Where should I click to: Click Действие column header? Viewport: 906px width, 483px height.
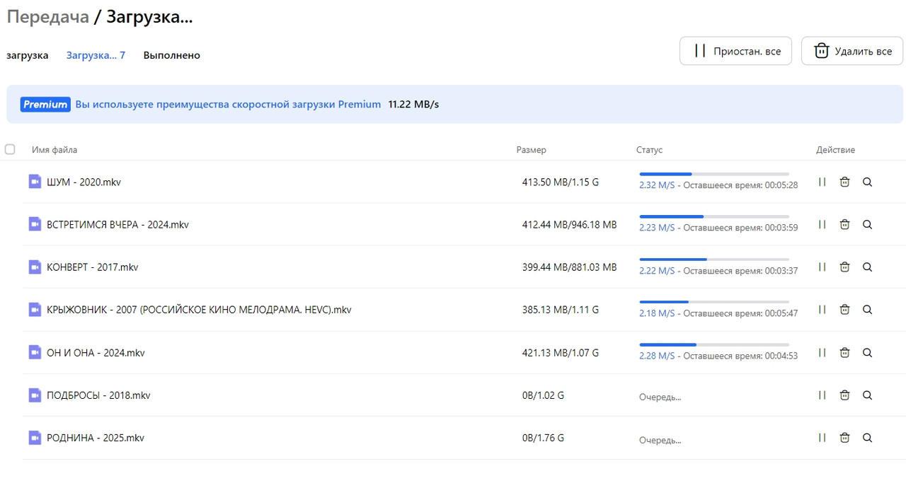(x=835, y=150)
